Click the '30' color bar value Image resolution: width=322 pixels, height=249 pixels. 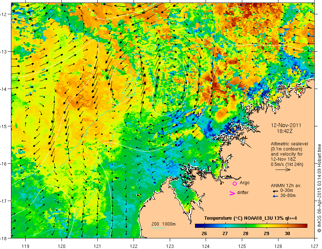pos(287,233)
